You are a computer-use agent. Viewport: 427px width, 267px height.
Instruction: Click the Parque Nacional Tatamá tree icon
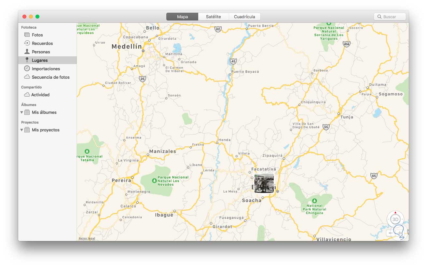click(87, 151)
